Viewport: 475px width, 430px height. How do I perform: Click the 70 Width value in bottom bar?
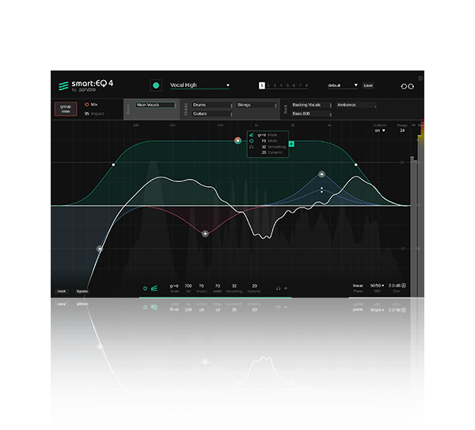pos(218,286)
